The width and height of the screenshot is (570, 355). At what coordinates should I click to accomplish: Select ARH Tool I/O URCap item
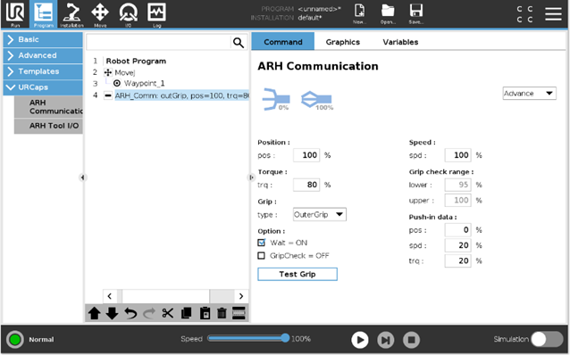click(x=49, y=126)
